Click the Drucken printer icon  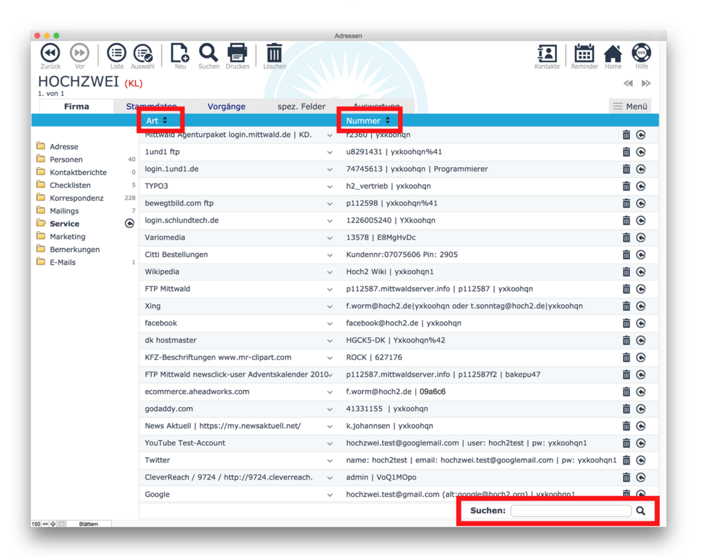[x=237, y=53]
